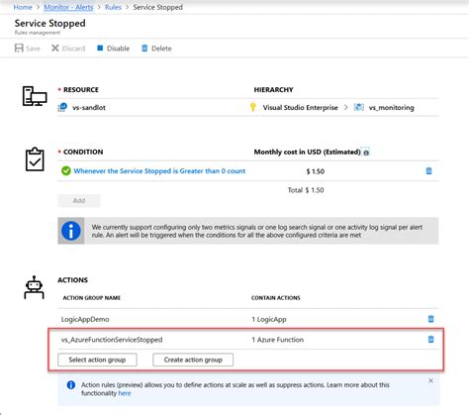Screen dimensions: 469x415
Task: Click the Discard toolbar label
Action: pyautogui.click(x=73, y=49)
